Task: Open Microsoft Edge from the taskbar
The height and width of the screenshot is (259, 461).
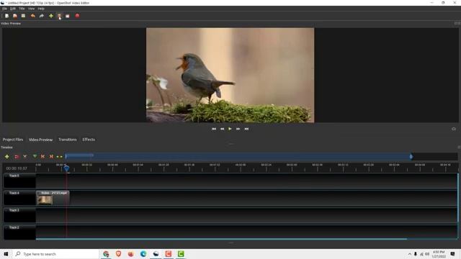Action: pyautogui.click(x=143, y=254)
